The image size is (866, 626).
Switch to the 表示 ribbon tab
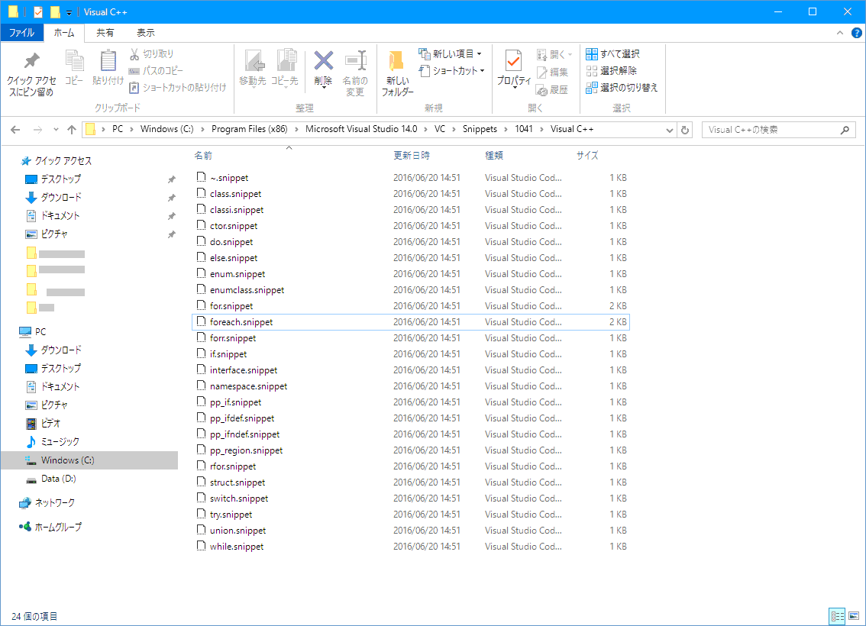(146, 33)
